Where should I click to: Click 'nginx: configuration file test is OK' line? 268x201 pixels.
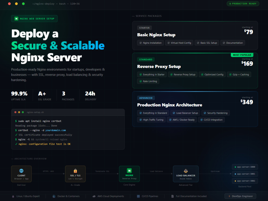pos(43,144)
